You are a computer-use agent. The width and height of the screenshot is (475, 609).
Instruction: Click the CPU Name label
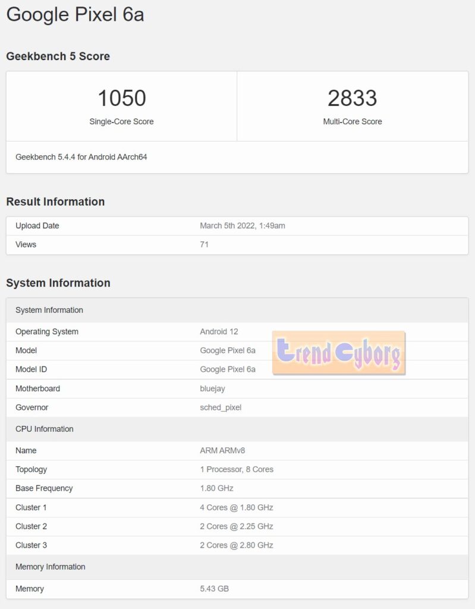[x=26, y=451]
